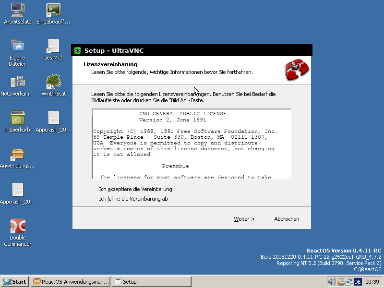Click the 00:39 system clock
This screenshot has width=384, height=288.
coord(372,282)
